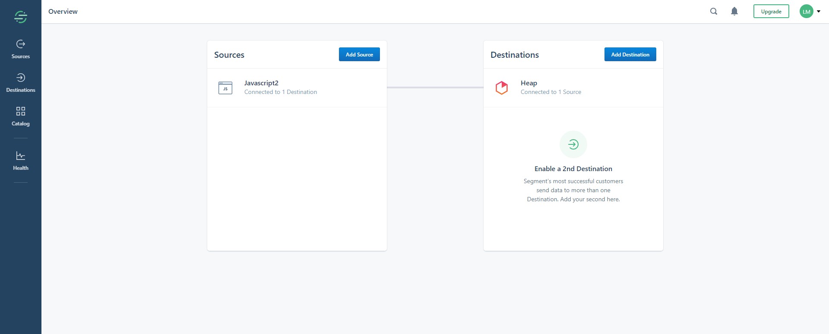Click the search magnifier icon
829x334 pixels.
coord(714,12)
